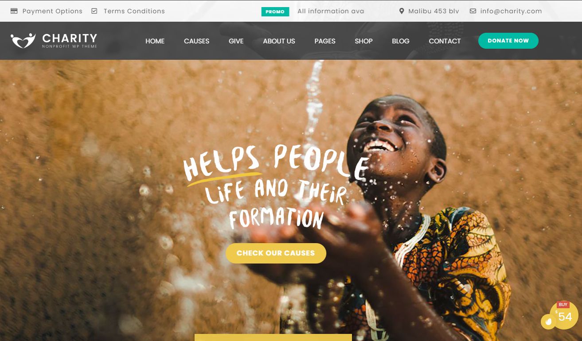This screenshot has height=341, width=582.
Task: Expand the Pages menu
Action: click(x=325, y=41)
